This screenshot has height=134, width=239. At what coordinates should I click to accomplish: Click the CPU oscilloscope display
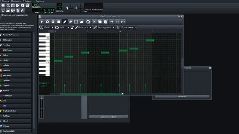[x=94, y=7]
